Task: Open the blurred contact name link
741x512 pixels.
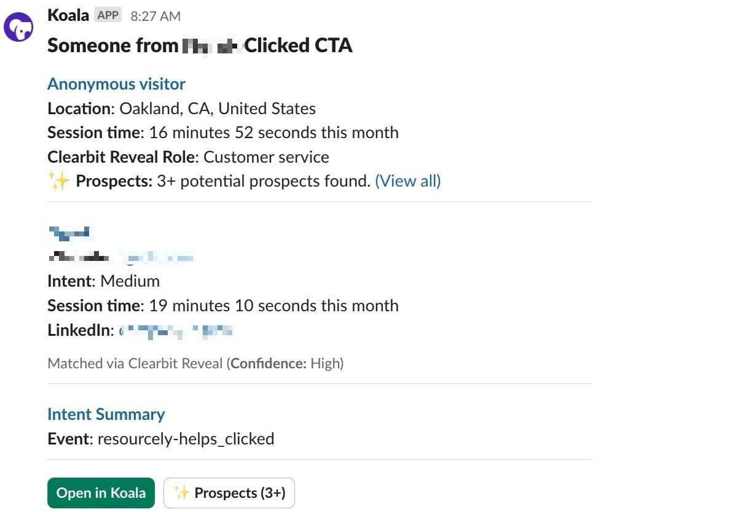Action: [69, 232]
